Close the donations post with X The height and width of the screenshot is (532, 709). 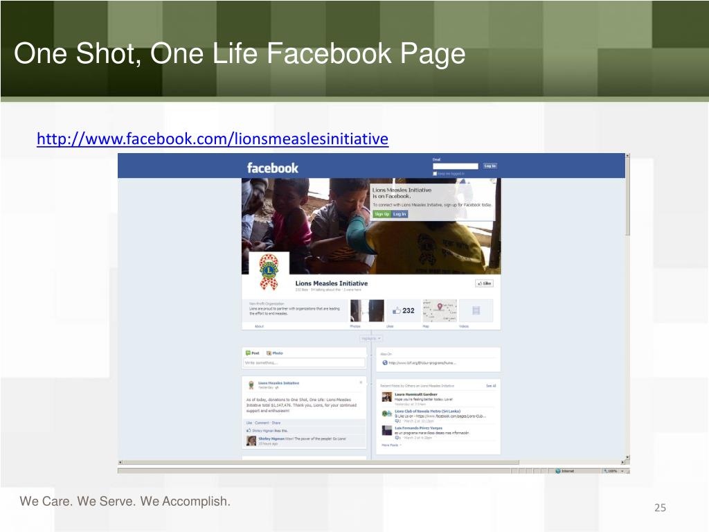[361, 382]
